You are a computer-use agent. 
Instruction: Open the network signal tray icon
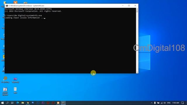click(x=162, y=103)
